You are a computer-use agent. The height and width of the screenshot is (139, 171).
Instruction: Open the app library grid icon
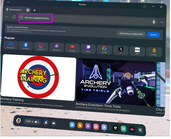coord(140,130)
